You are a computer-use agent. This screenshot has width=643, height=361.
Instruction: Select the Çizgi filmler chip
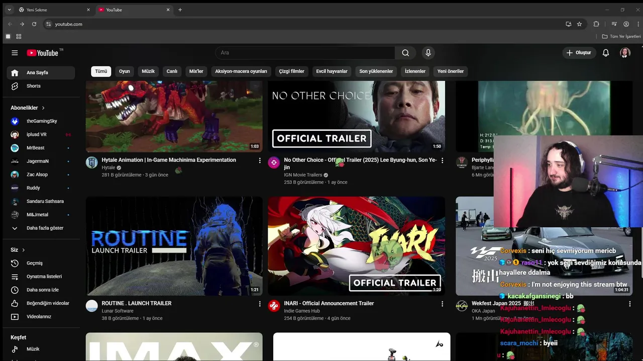292,71
